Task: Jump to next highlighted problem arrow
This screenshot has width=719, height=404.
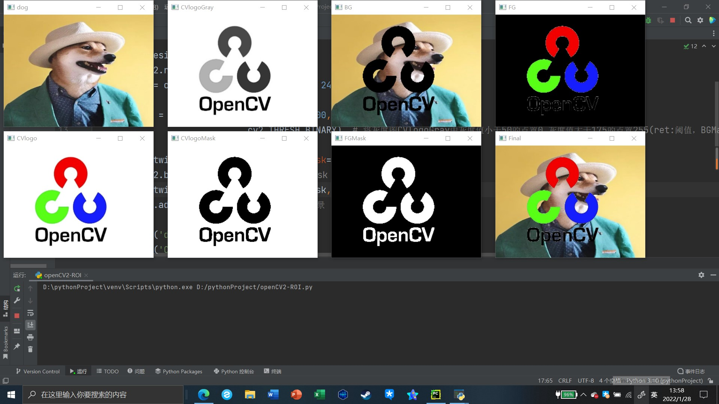Action: pos(713,46)
